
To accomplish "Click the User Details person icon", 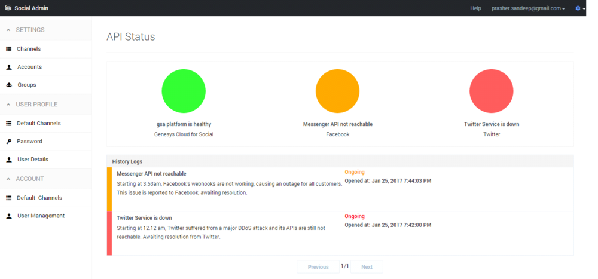I will 9,160.
